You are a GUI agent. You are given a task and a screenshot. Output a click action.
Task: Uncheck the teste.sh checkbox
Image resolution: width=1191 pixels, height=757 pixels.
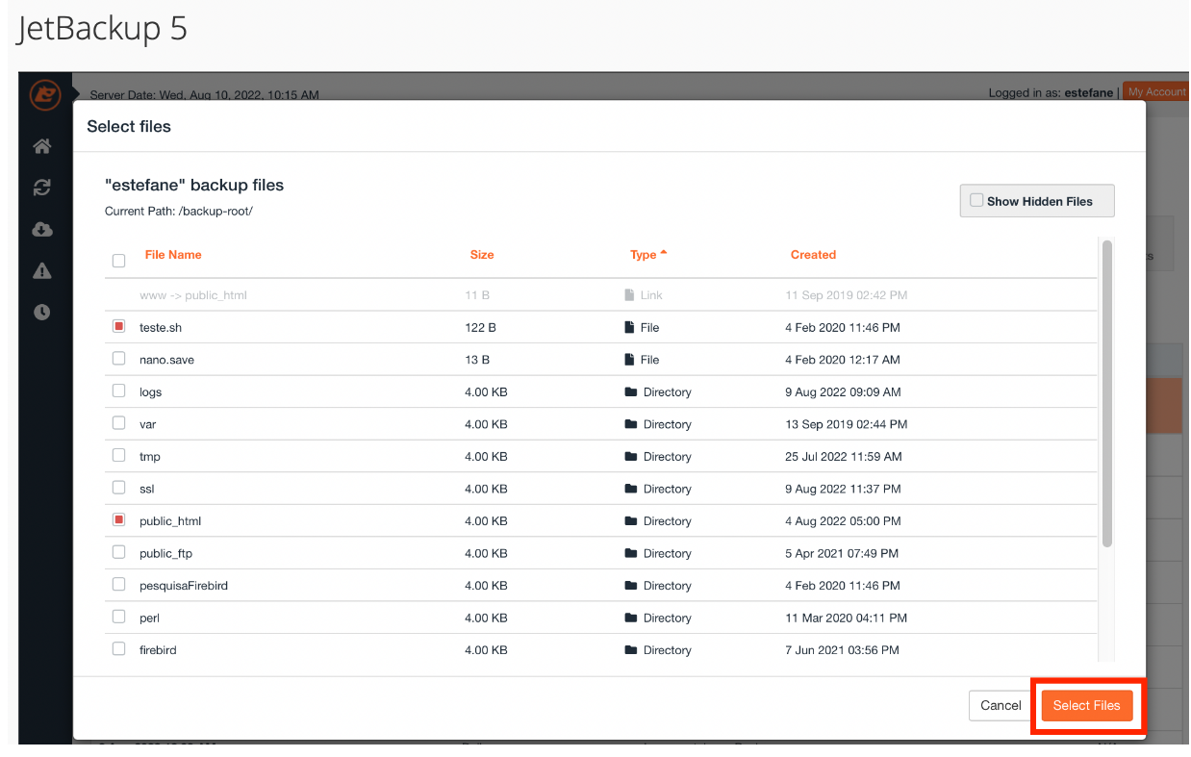[x=119, y=327]
